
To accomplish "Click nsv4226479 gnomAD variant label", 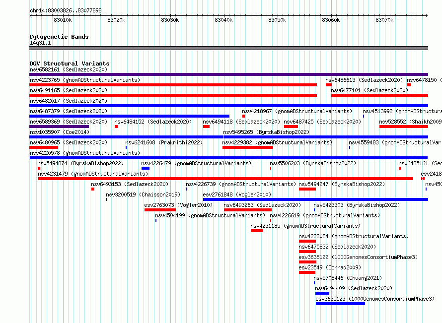I will click(x=196, y=163).
